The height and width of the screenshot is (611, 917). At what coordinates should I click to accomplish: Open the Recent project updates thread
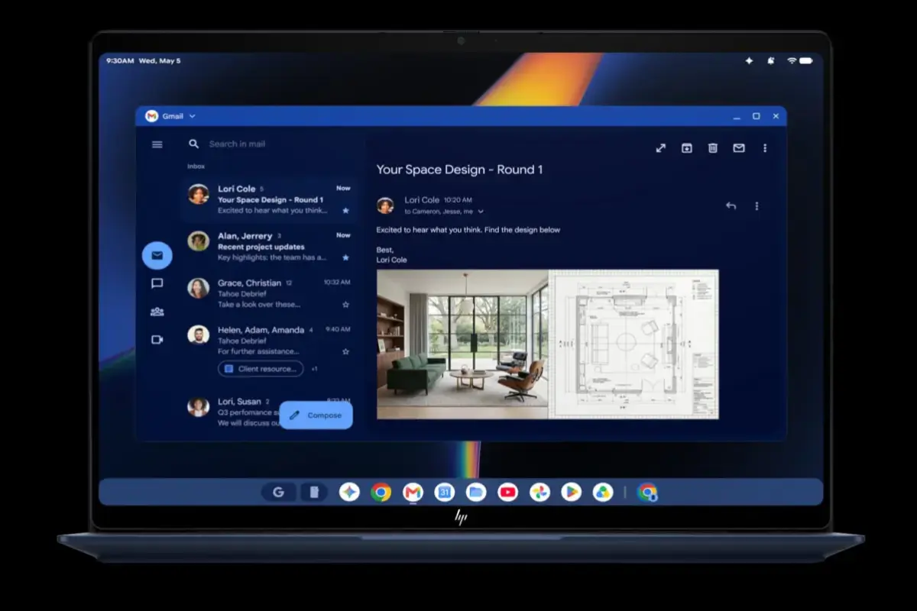tap(269, 247)
